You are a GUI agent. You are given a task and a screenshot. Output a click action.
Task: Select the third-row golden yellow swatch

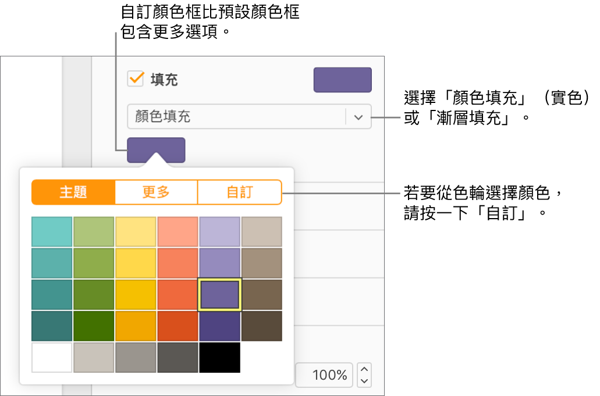[x=136, y=294]
